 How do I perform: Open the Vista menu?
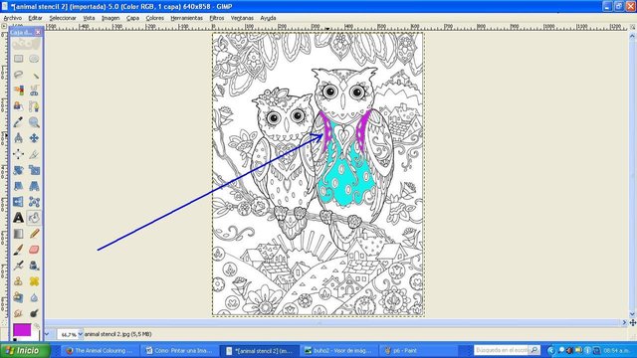[89, 18]
